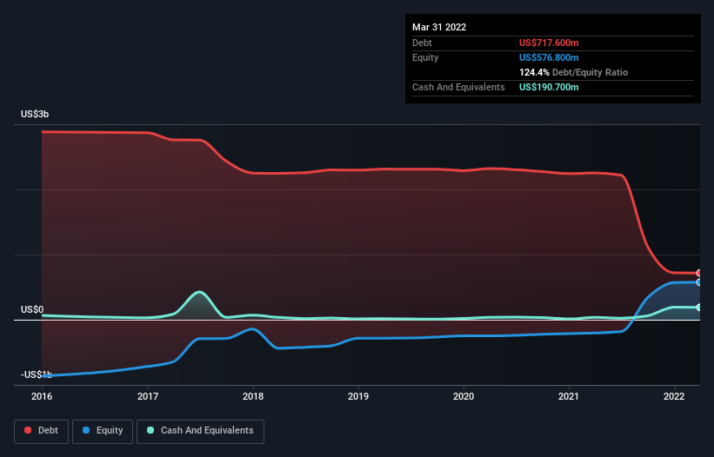The image size is (714, 457).
Task: Click the red Debt endpoint marker
Action: point(699,274)
